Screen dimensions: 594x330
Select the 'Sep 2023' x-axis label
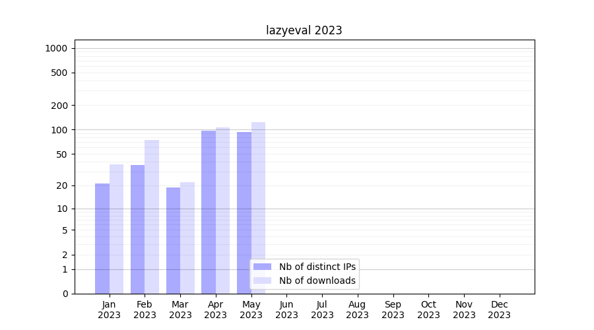(393, 310)
